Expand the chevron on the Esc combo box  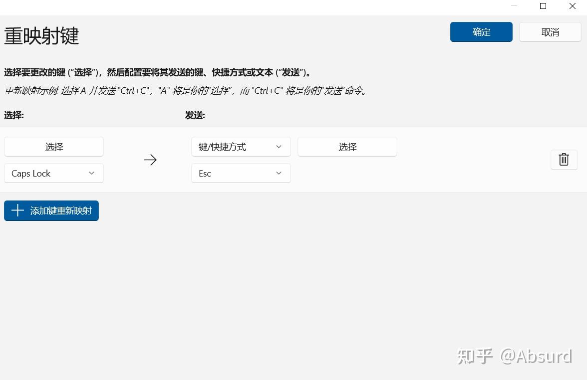[x=279, y=173]
